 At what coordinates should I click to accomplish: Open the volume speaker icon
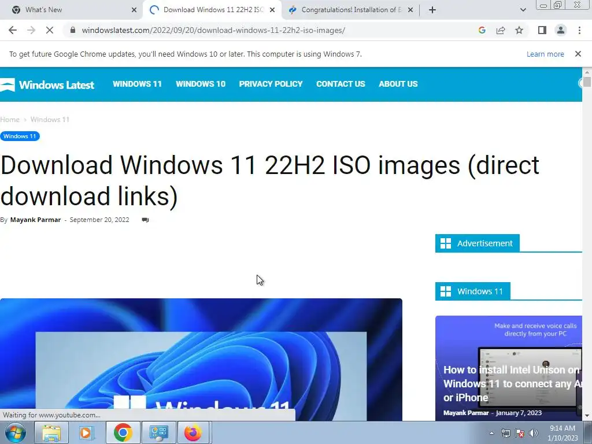tap(533, 434)
